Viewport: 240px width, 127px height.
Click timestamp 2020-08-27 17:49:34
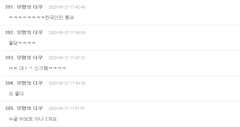[x=67, y=83]
